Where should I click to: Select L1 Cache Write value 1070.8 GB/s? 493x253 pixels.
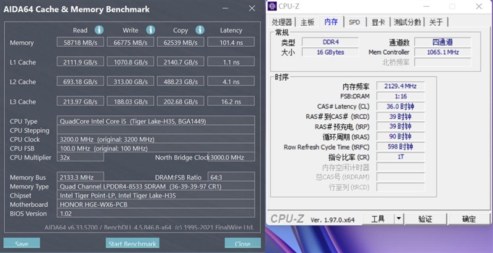pyautogui.click(x=131, y=62)
